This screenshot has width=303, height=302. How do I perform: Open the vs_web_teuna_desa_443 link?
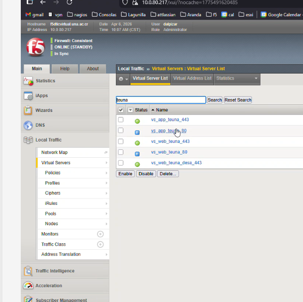pos(176,163)
